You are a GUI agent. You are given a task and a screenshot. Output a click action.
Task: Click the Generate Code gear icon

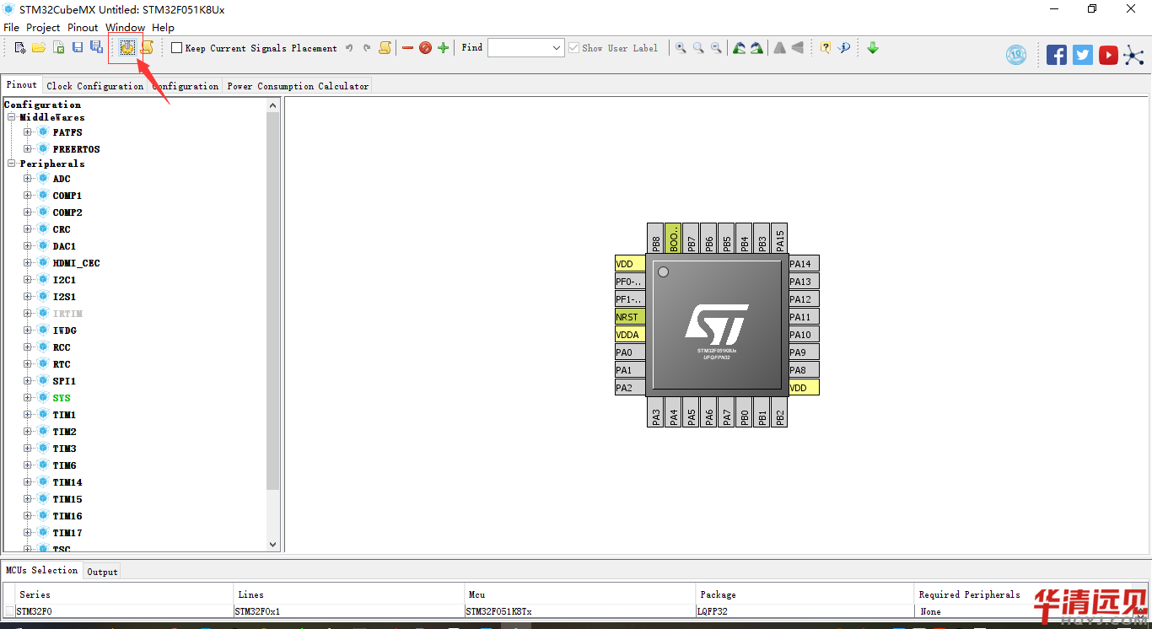[127, 48]
